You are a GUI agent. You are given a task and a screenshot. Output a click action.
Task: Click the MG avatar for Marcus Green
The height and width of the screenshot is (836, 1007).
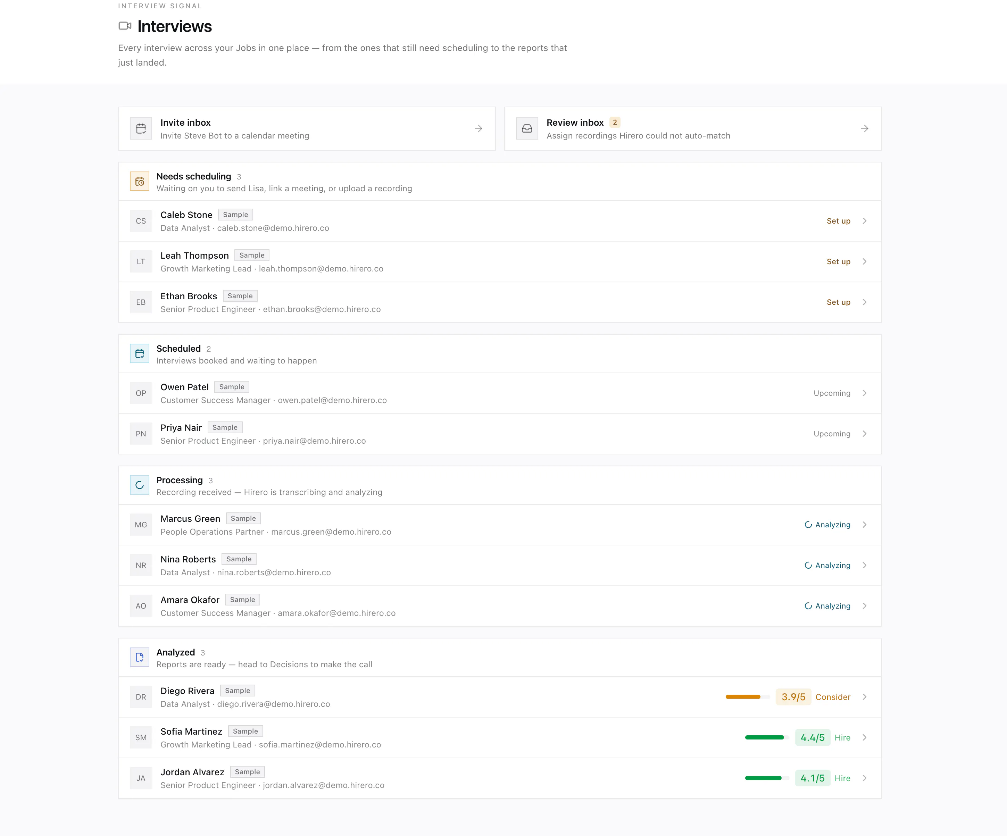click(141, 525)
